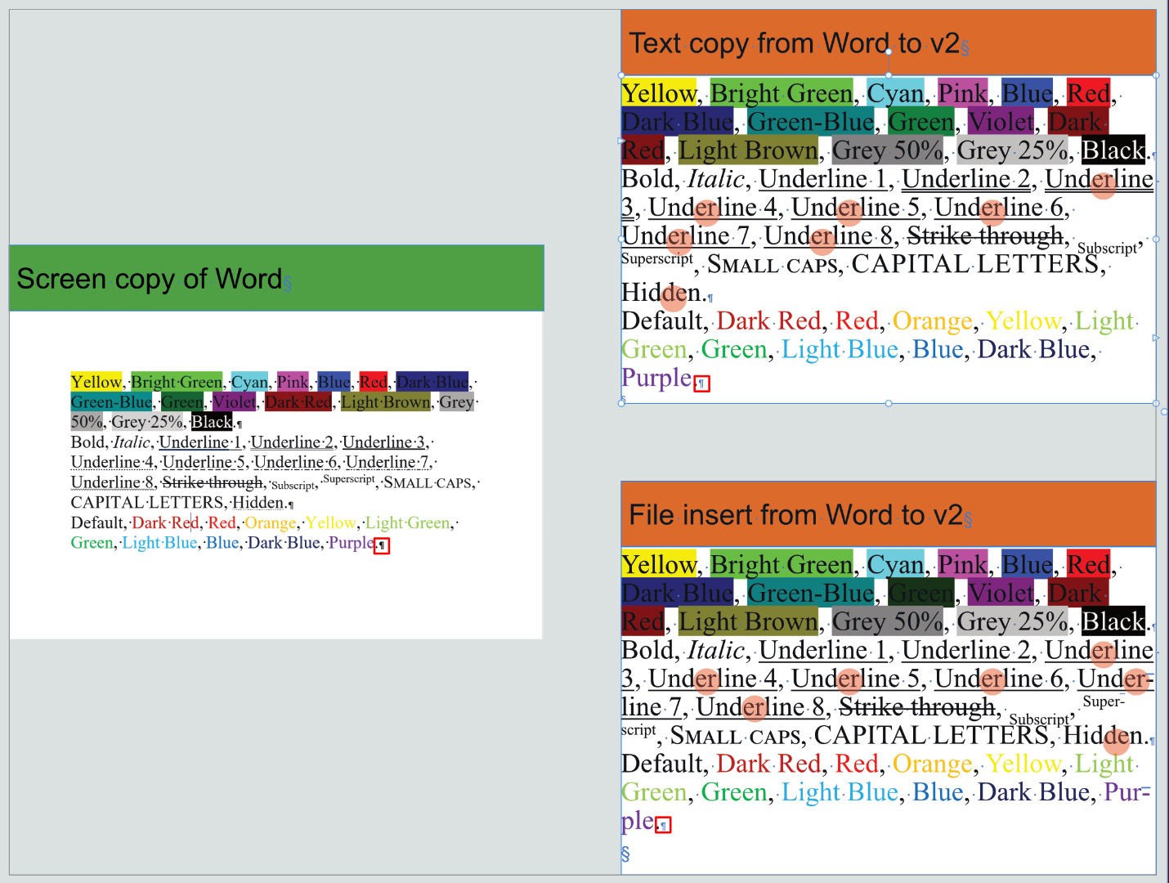Screen dimensions: 1169x883
Task: Click 'Cyan' in the Text copy frame
Action: (895, 93)
